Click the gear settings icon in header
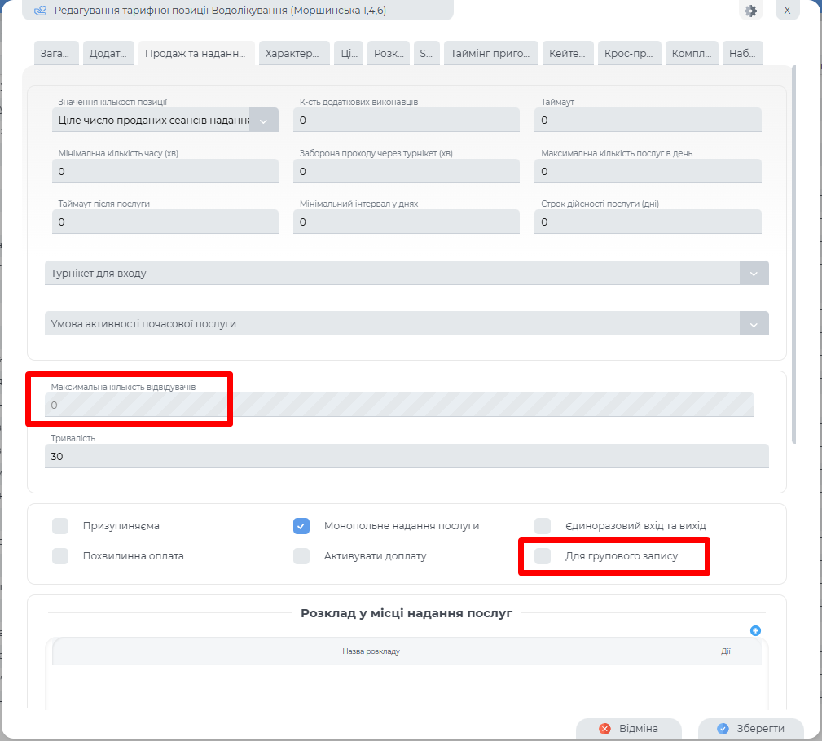This screenshot has width=822, height=741. click(750, 11)
